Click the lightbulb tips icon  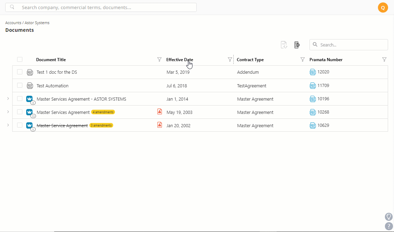(389, 216)
